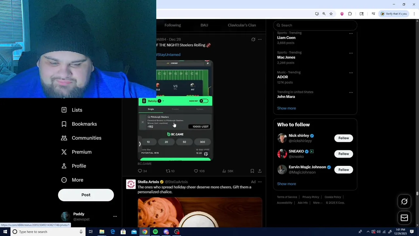
Task: Switch to the Following tab
Action: (x=173, y=25)
